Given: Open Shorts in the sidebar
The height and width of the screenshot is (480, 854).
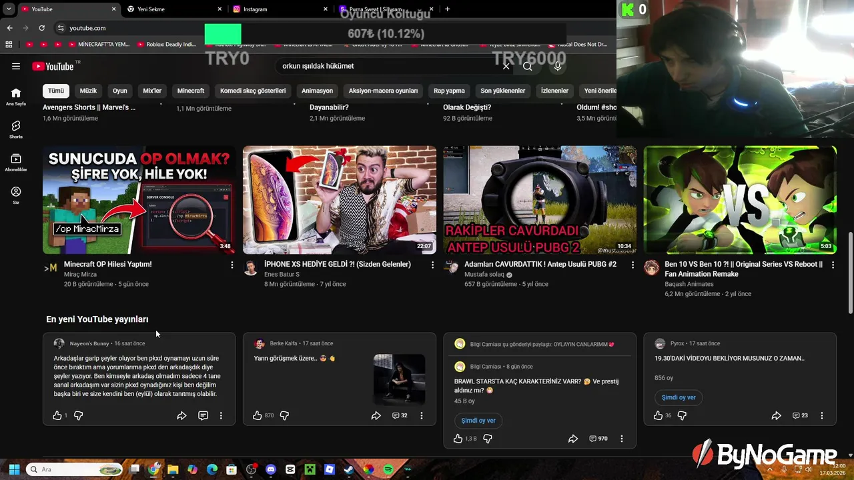Looking at the screenshot, I should (16, 129).
